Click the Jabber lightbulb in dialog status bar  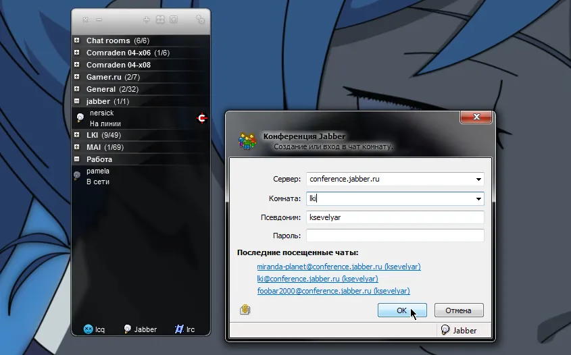click(445, 331)
